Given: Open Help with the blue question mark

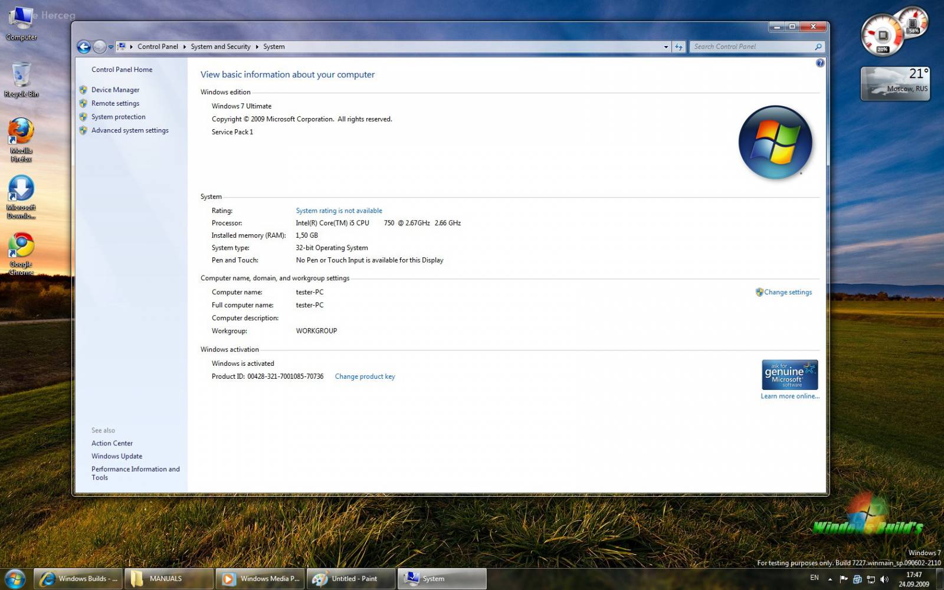Looking at the screenshot, I should [x=820, y=63].
